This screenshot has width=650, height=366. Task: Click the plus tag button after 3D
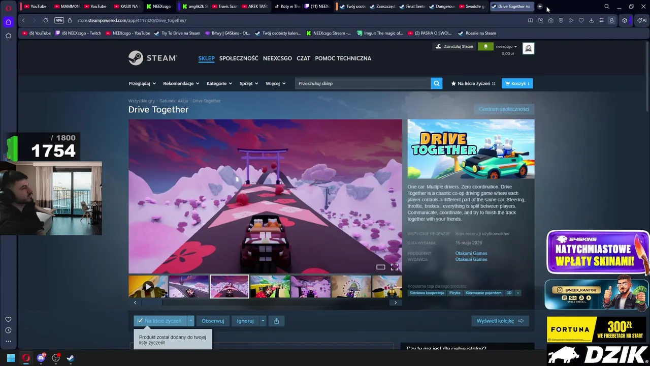(518, 293)
